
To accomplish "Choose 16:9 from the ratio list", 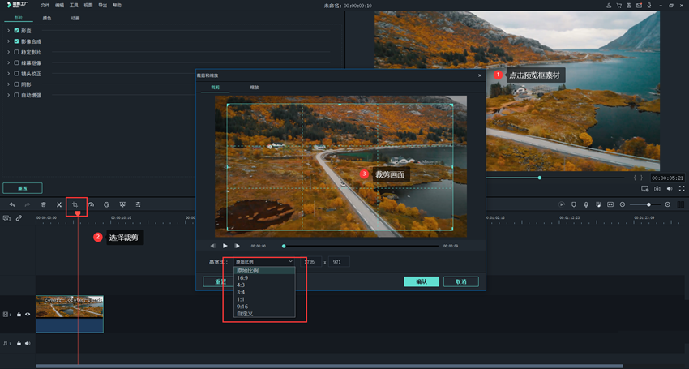I will (x=264, y=278).
